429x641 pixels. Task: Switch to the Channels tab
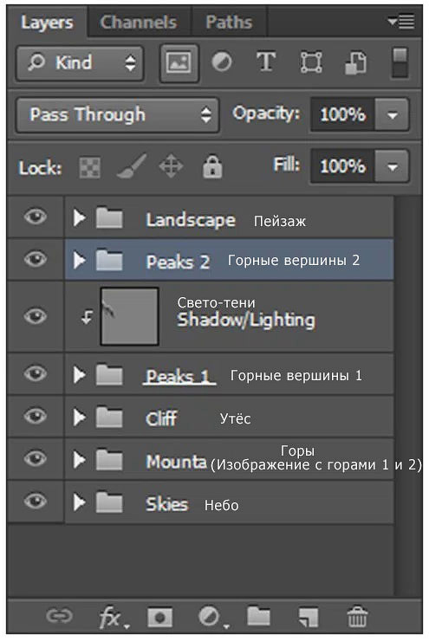pos(138,22)
